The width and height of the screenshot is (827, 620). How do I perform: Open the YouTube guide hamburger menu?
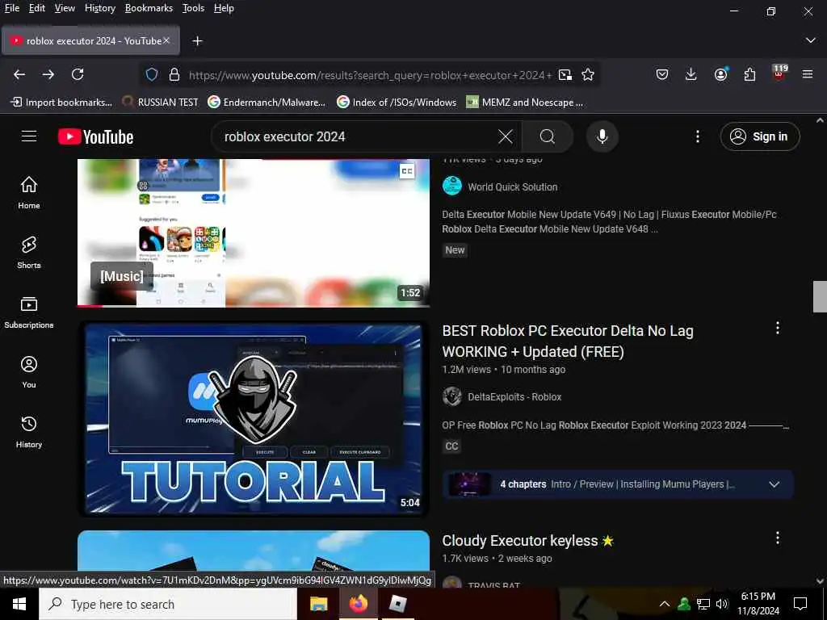pyautogui.click(x=29, y=136)
